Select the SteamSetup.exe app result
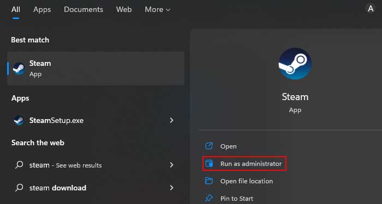The height and width of the screenshot is (204, 382). tap(95, 120)
